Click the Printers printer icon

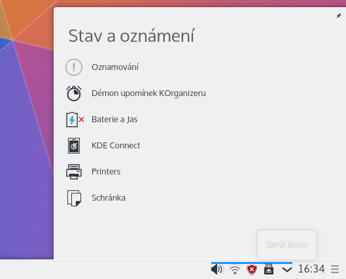point(74,172)
